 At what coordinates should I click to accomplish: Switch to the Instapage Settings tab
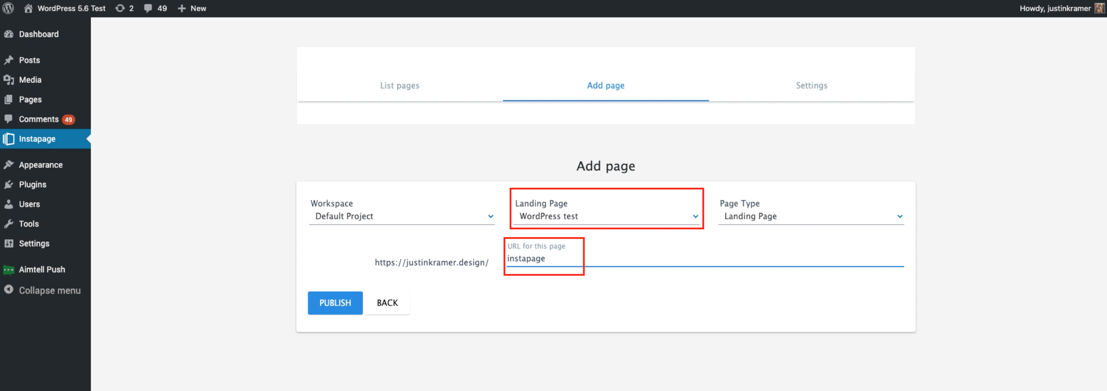point(811,86)
